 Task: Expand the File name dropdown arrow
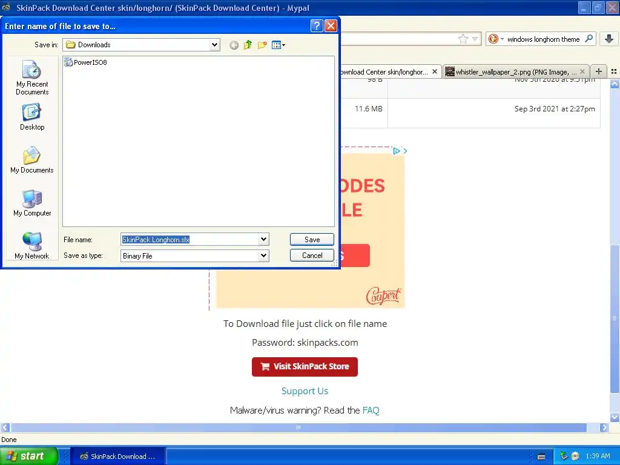click(264, 239)
